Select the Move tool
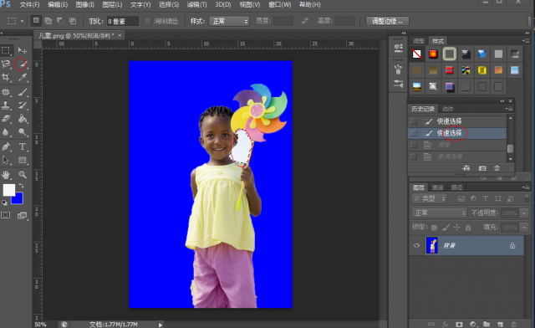 click(x=23, y=50)
